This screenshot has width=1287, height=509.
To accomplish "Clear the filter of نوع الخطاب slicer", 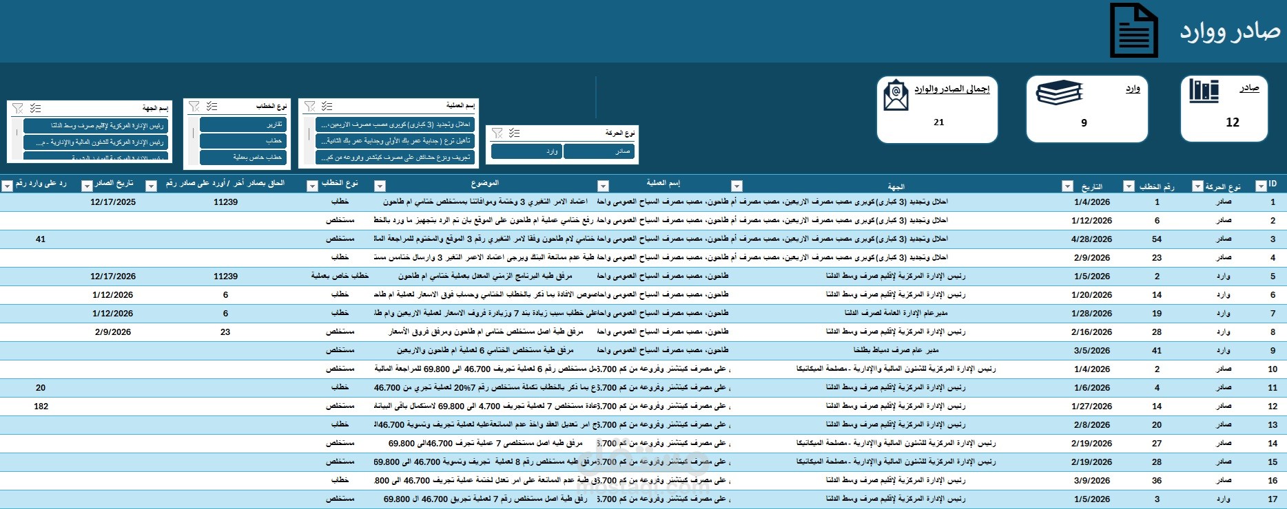I will click(x=194, y=107).
